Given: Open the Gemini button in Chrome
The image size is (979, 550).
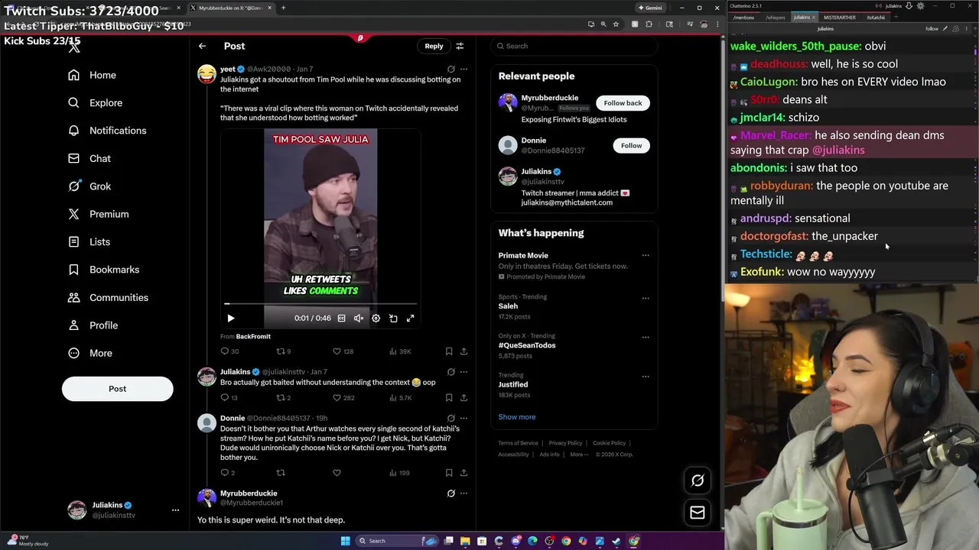Looking at the screenshot, I should [649, 8].
